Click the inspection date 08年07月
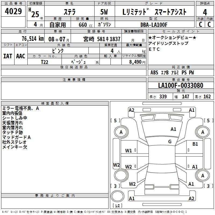This screenshot has height=215, width=215. coord(59,39)
